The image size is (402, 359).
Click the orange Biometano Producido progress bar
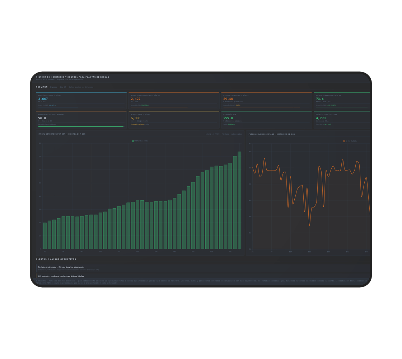[x=159, y=107]
